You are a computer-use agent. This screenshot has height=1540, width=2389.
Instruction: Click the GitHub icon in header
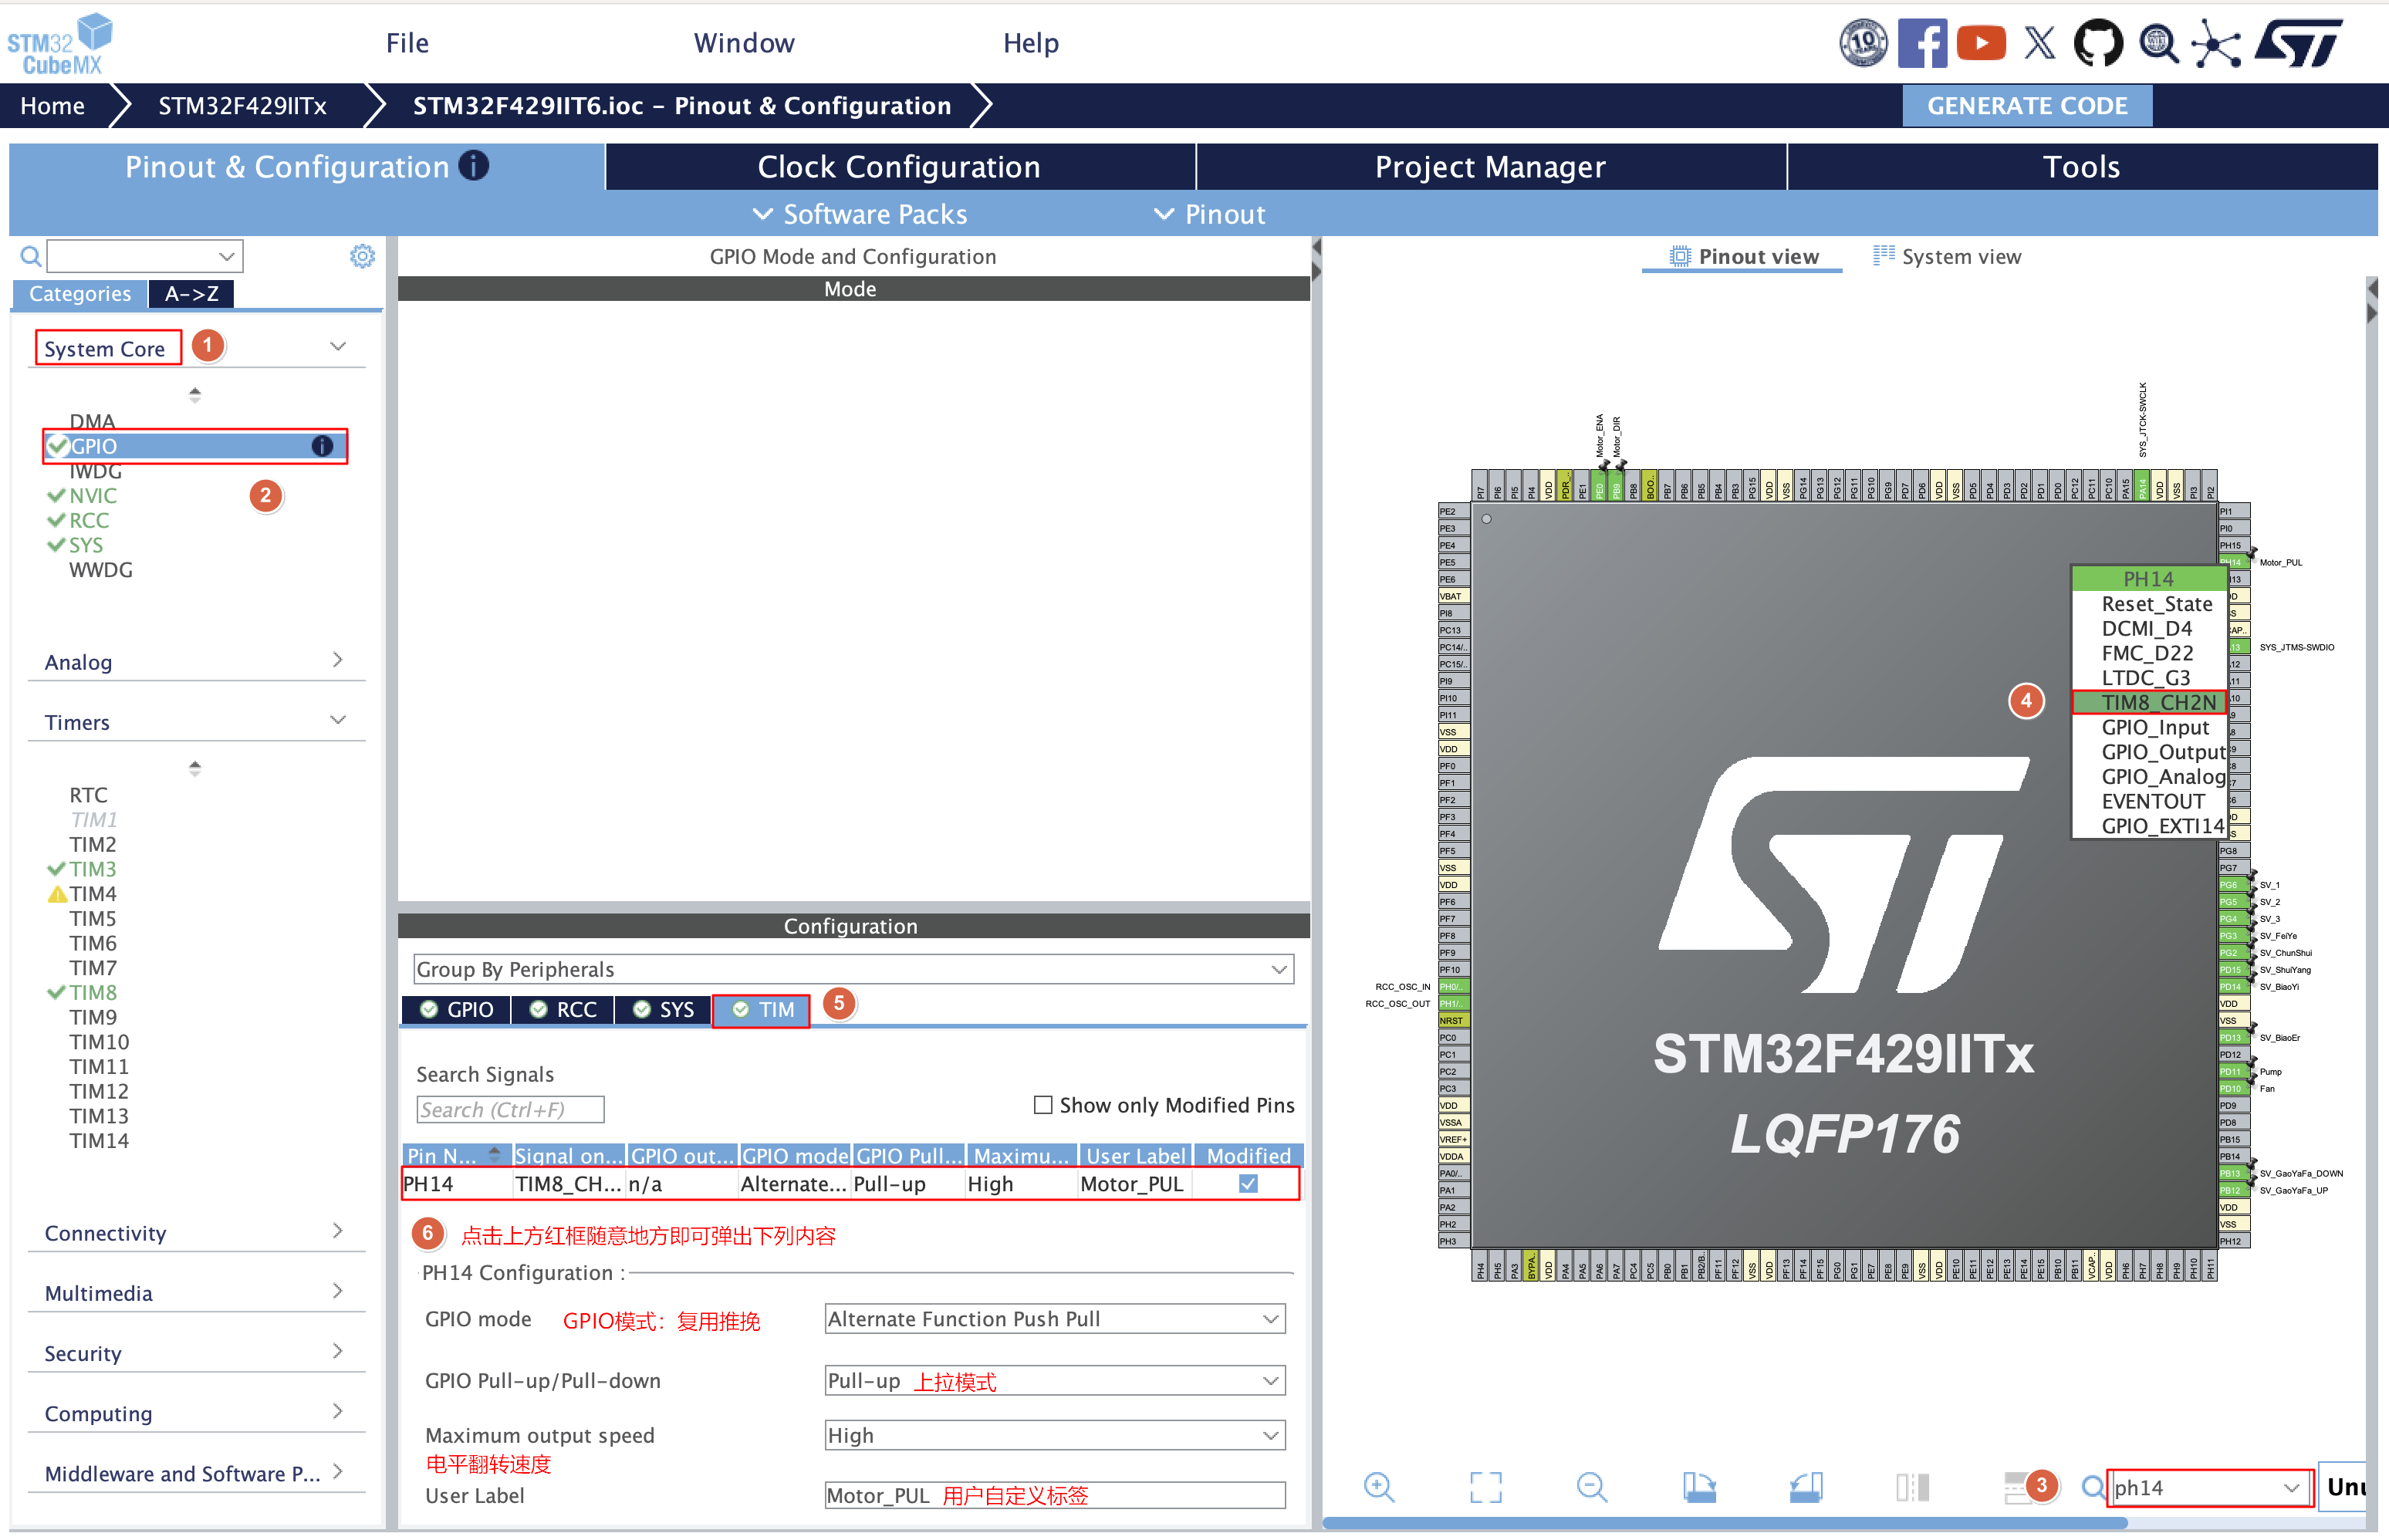click(2097, 43)
